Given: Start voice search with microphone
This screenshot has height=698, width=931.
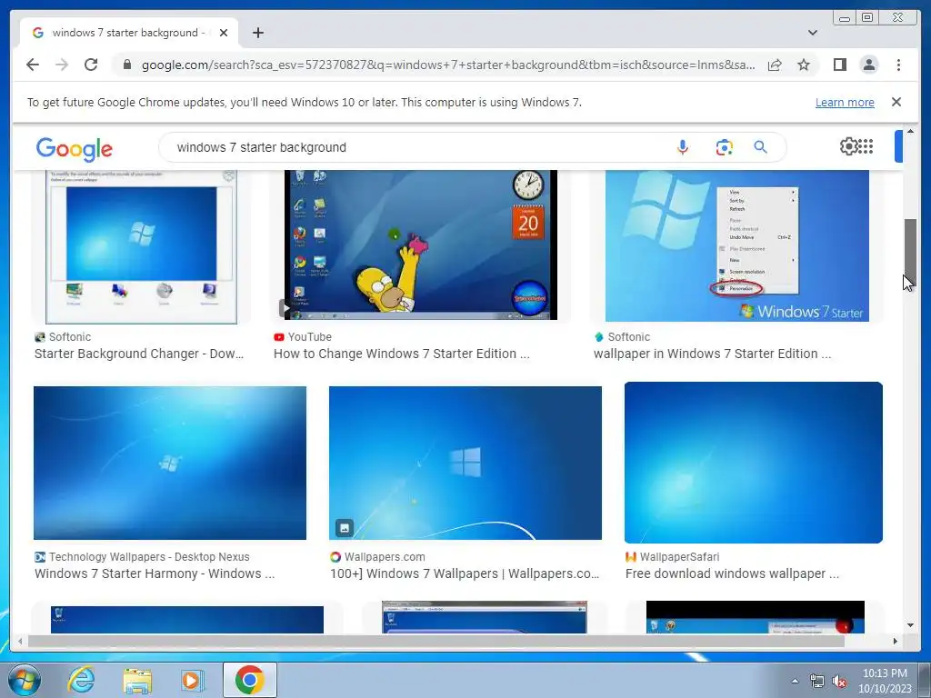Looking at the screenshot, I should [x=683, y=147].
